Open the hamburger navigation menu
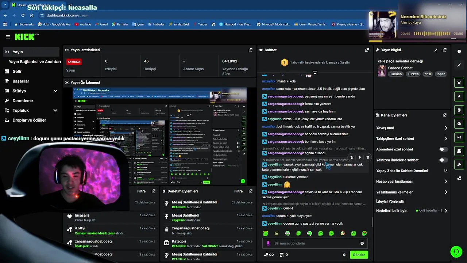 [x=8, y=37]
